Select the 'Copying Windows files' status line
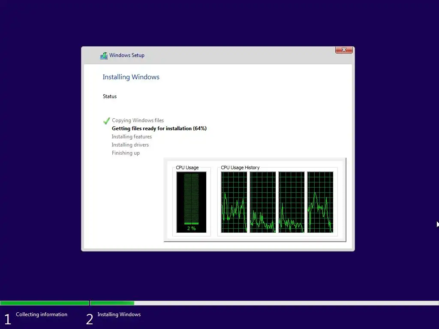 pos(138,120)
